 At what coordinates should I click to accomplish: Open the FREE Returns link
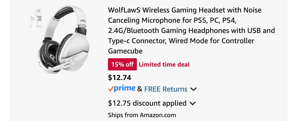point(166,89)
